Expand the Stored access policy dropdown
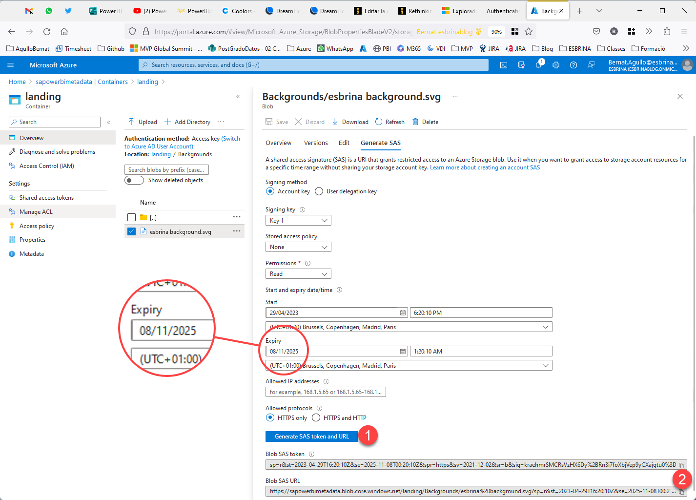696x500 pixels. 298,247
